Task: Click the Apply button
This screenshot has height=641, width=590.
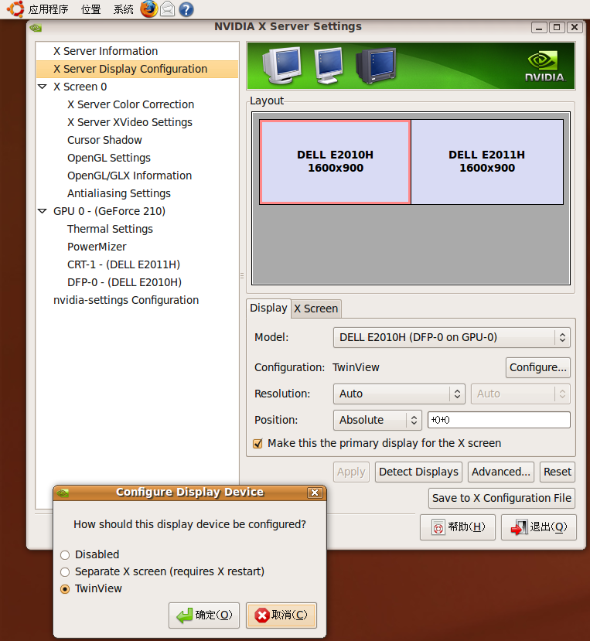Action: (x=351, y=472)
